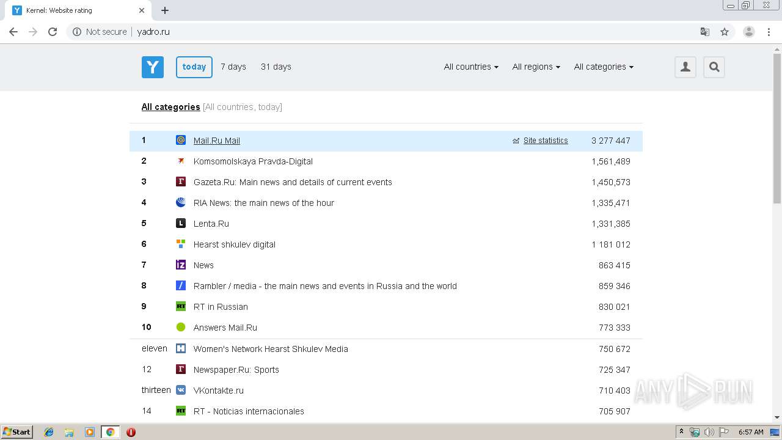Switch to the 31 days period
This screenshot has height=440, width=782.
point(276,67)
